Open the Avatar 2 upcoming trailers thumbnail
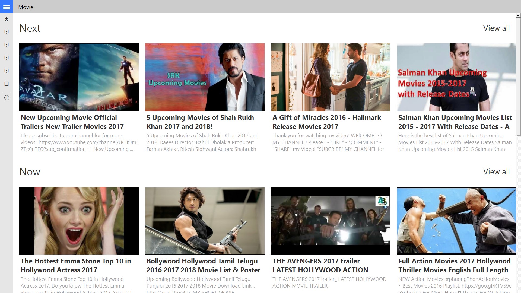The width and height of the screenshot is (521, 293). click(79, 77)
